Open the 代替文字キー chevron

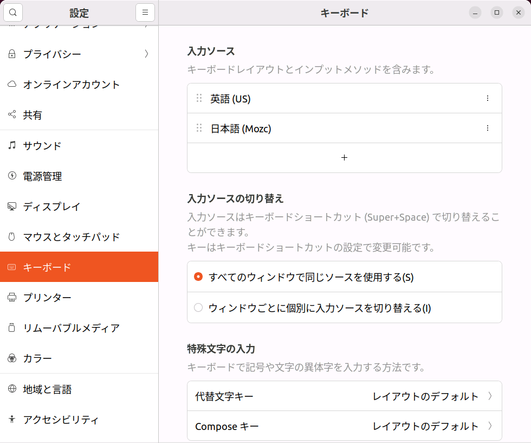tap(490, 396)
